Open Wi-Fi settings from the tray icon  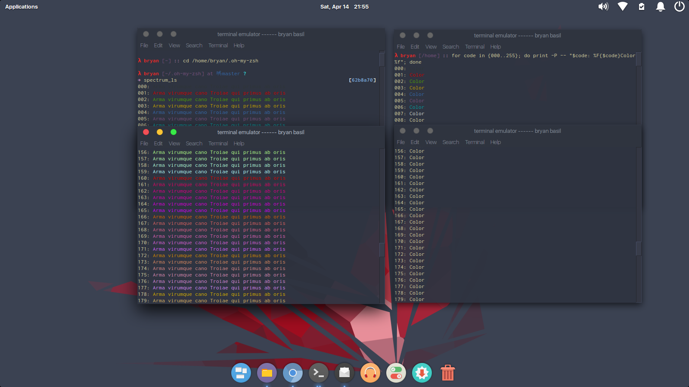(x=622, y=6)
